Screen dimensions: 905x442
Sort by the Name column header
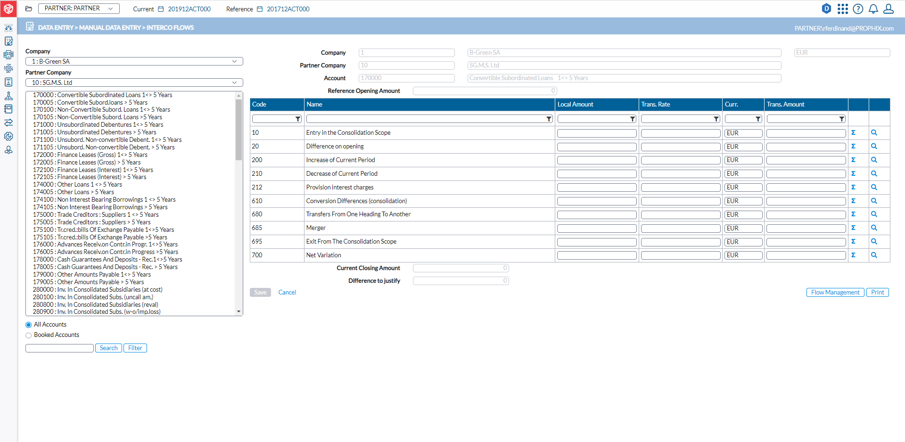(429, 105)
